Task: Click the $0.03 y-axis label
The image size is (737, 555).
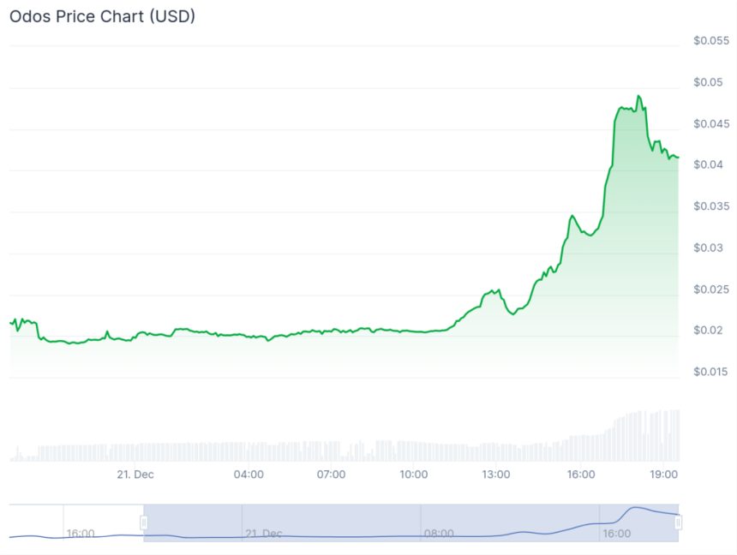Action: (710, 248)
